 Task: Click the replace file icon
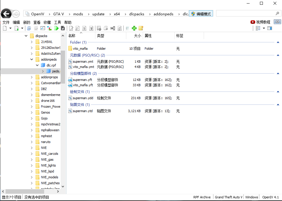point(120,28)
